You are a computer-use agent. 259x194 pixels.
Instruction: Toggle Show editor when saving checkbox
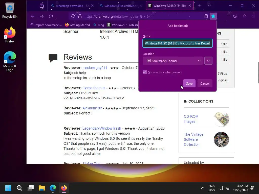coord(145,72)
